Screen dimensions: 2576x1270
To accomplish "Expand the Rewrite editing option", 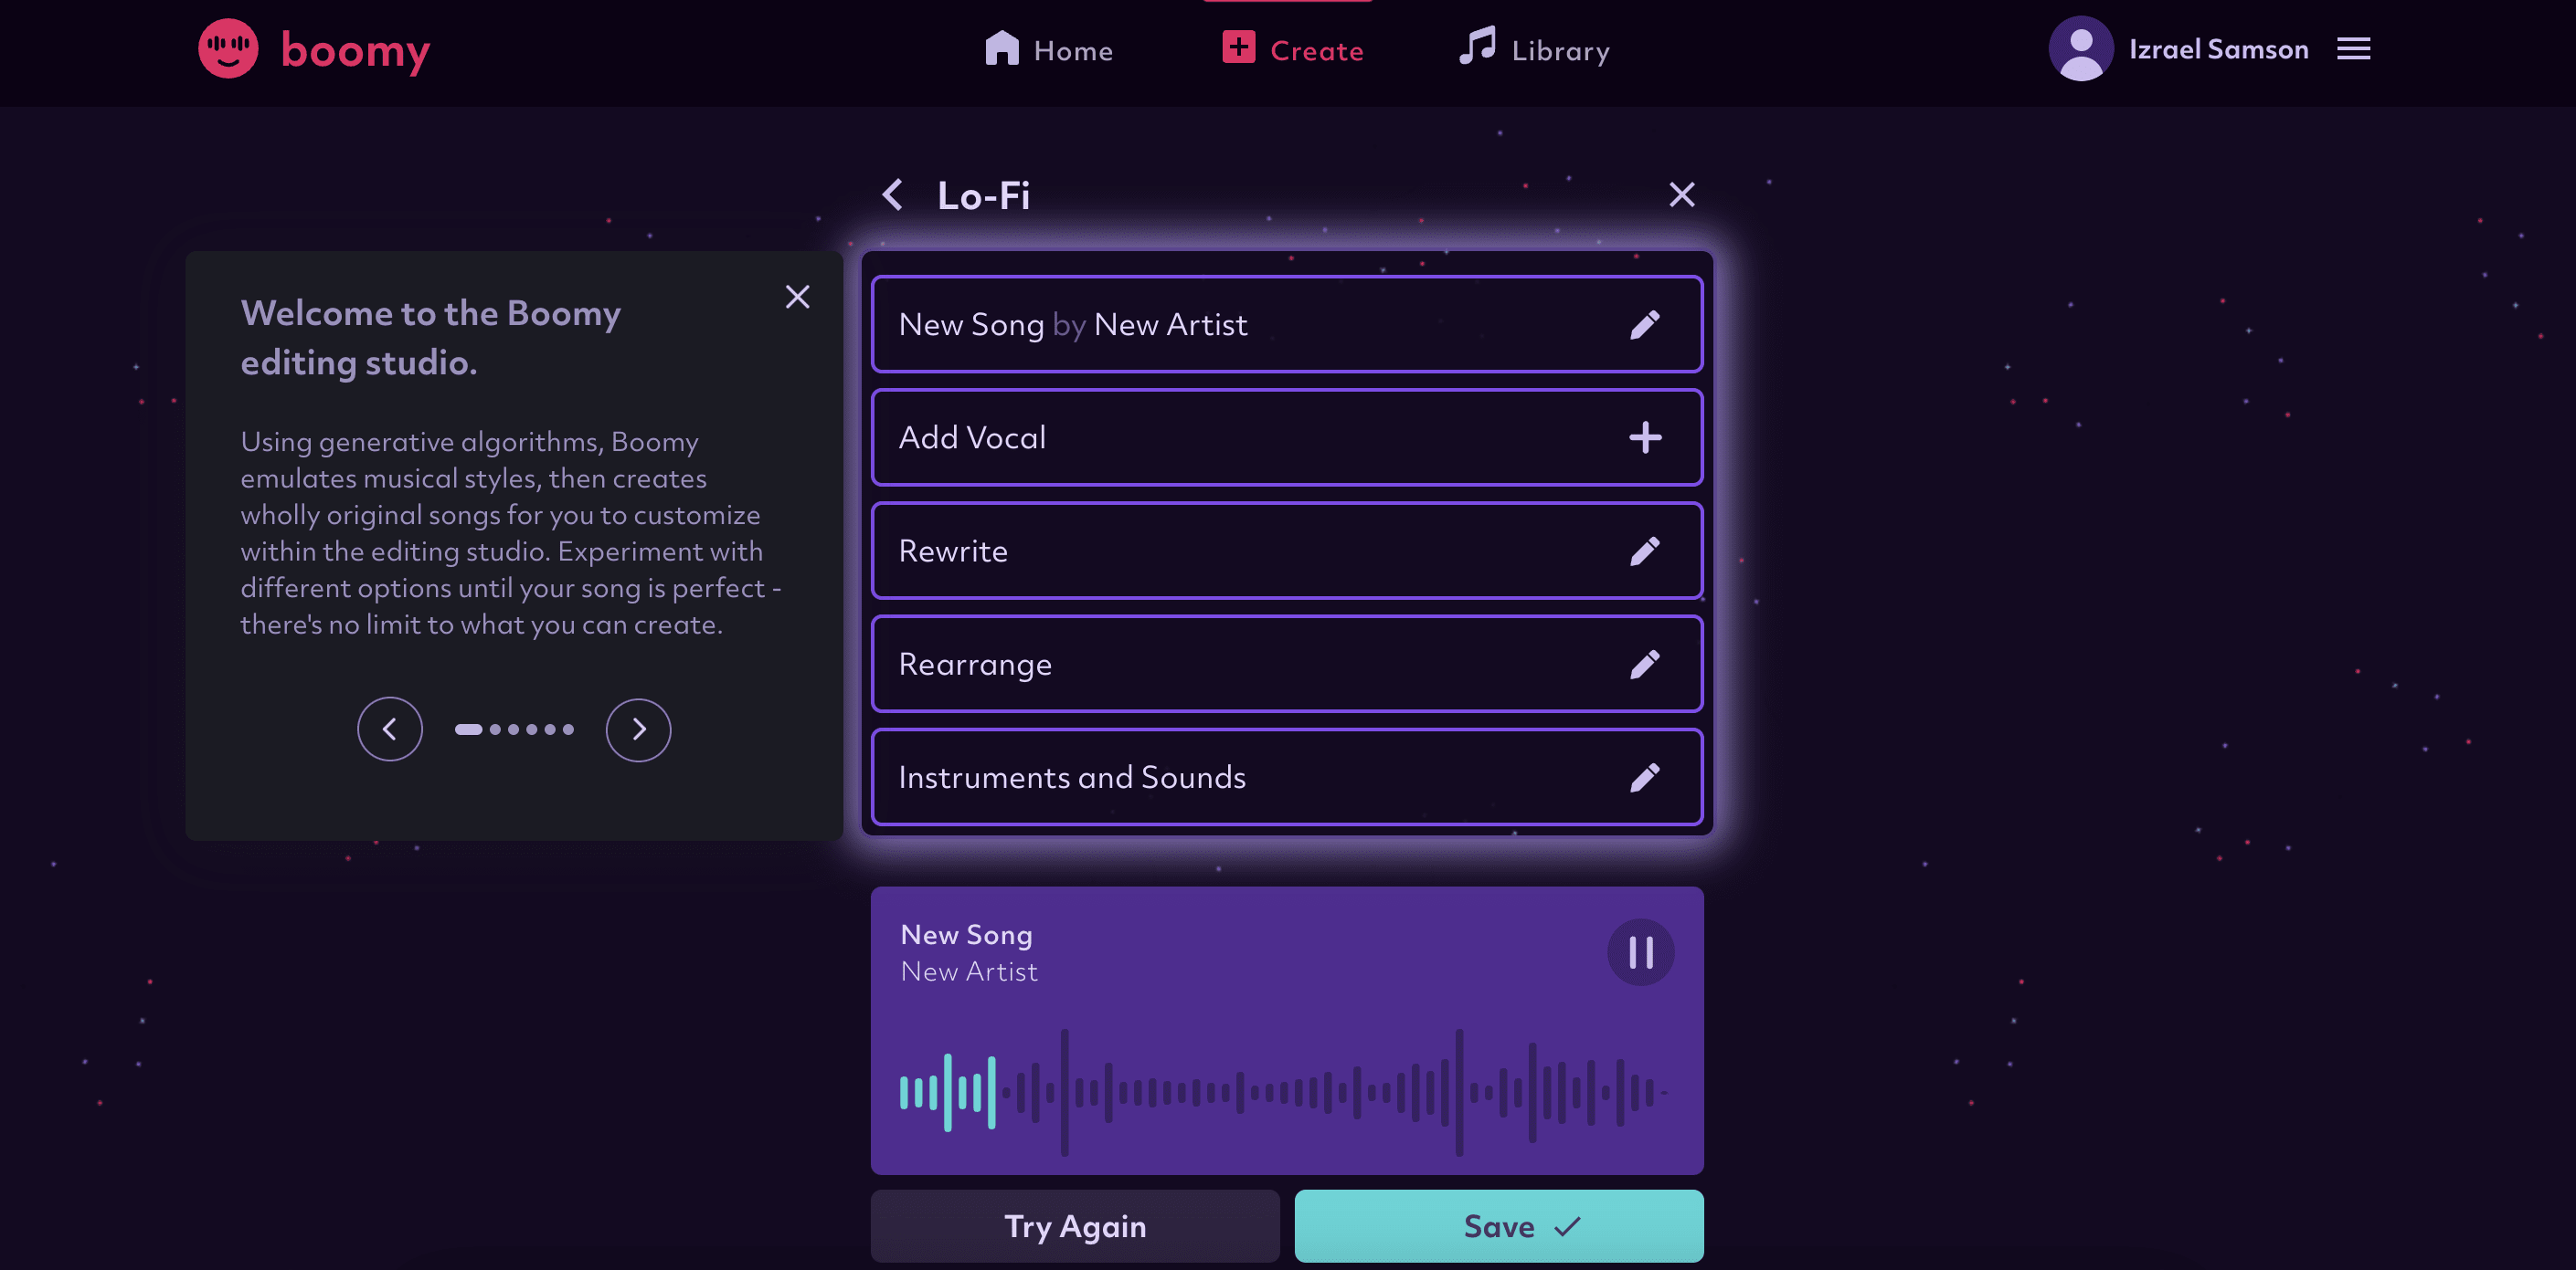I will click(x=1646, y=550).
